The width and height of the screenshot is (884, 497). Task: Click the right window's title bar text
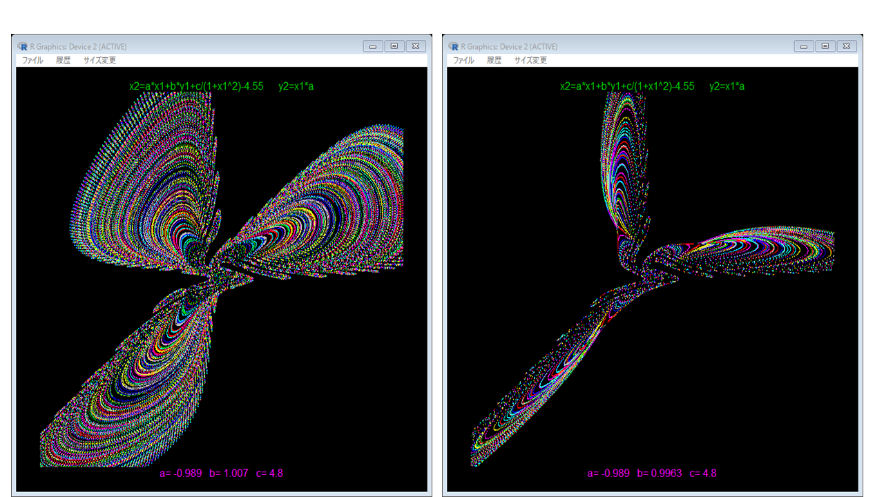point(509,46)
